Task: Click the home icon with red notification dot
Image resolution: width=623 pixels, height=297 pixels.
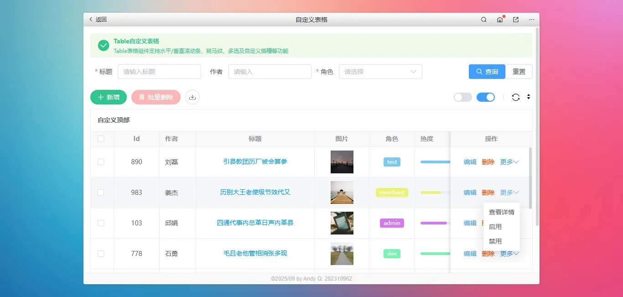Action: point(499,20)
